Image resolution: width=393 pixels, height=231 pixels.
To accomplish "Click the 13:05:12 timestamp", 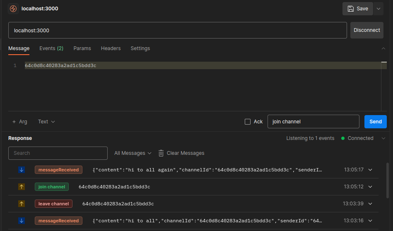I will tap(354, 187).
